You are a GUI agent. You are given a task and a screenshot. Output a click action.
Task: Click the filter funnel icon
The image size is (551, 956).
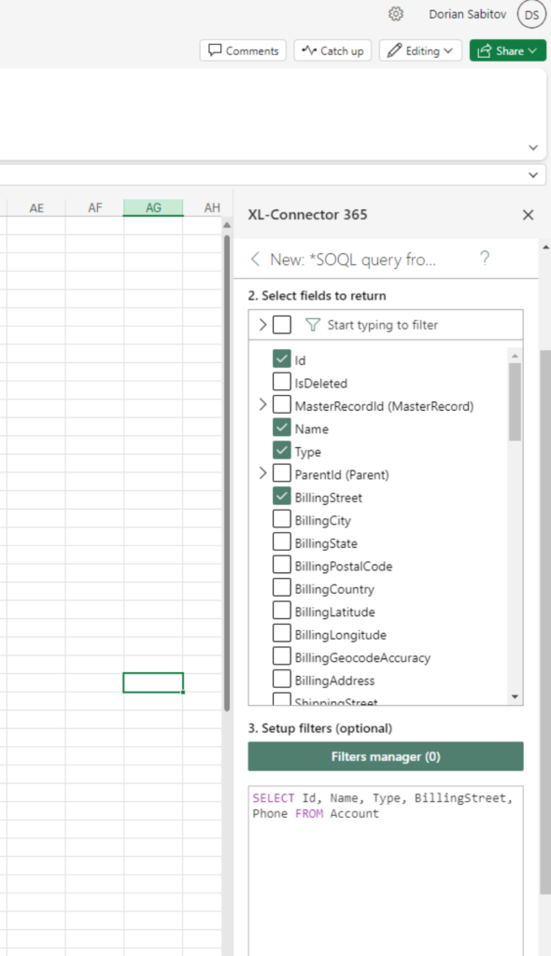(x=313, y=325)
